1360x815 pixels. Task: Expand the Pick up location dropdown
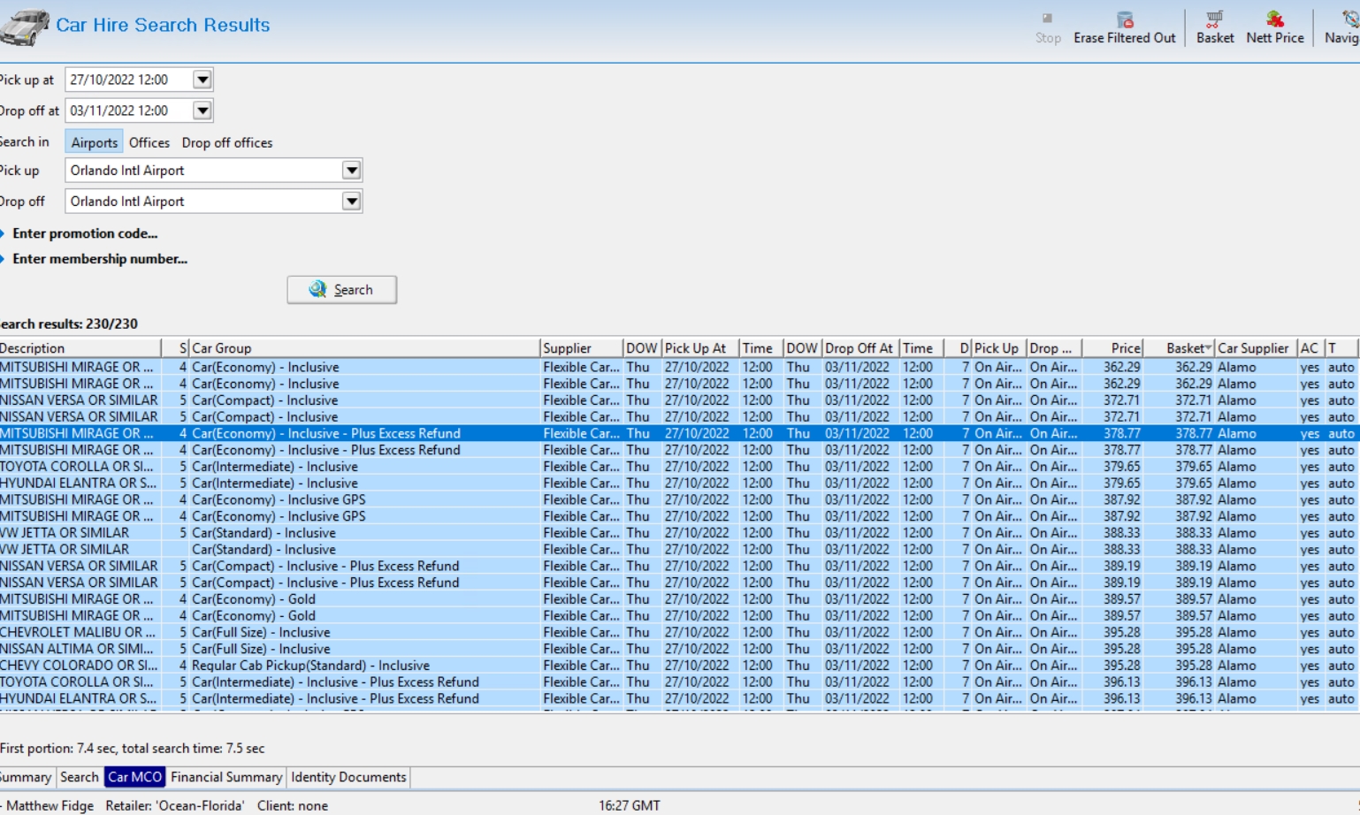(351, 171)
